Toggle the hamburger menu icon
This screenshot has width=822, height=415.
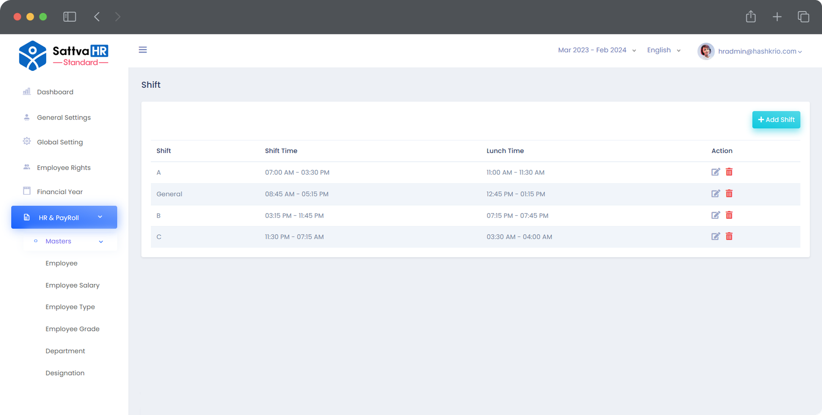pyautogui.click(x=143, y=50)
